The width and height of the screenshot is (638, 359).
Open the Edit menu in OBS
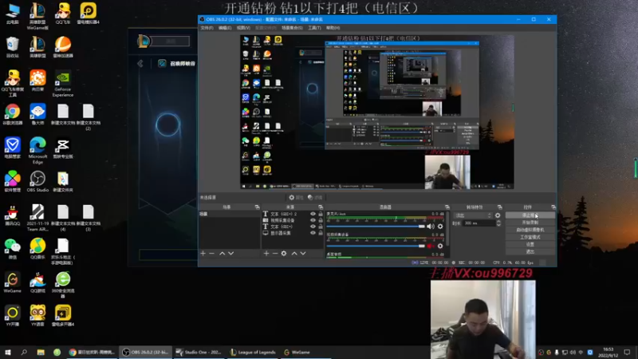(x=225, y=28)
